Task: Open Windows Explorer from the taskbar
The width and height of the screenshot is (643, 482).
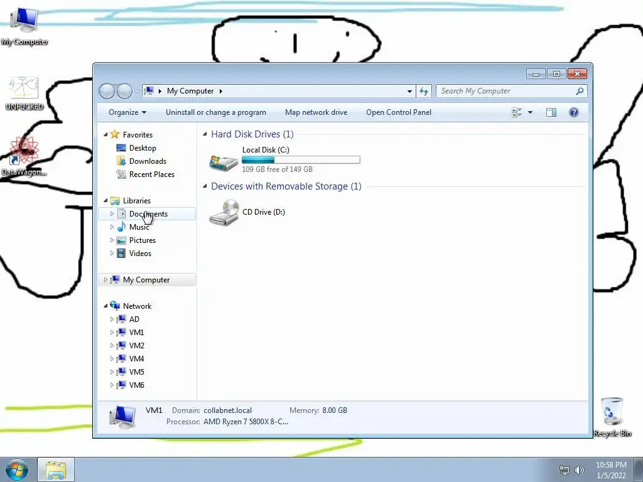Action: pos(56,469)
